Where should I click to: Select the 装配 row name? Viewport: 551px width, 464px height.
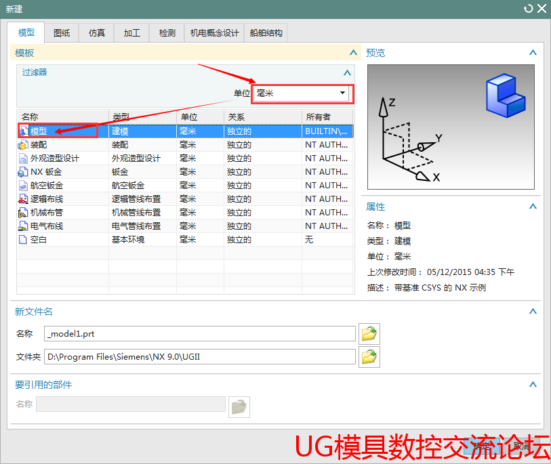pos(39,145)
